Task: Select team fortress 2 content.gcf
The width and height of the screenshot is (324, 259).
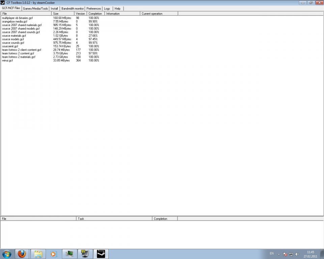Action: [x=18, y=53]
